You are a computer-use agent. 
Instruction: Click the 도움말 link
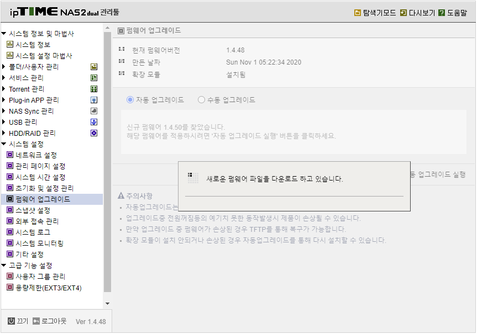click(457, 13)
